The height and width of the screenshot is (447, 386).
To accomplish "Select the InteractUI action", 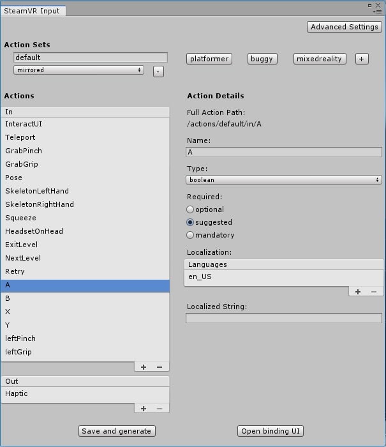I will (85, 124).
